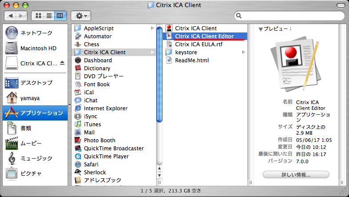Image resolution: width=349 pixels, height=197 pixels.
Task: Switch to column view
Action: [60, 16]
